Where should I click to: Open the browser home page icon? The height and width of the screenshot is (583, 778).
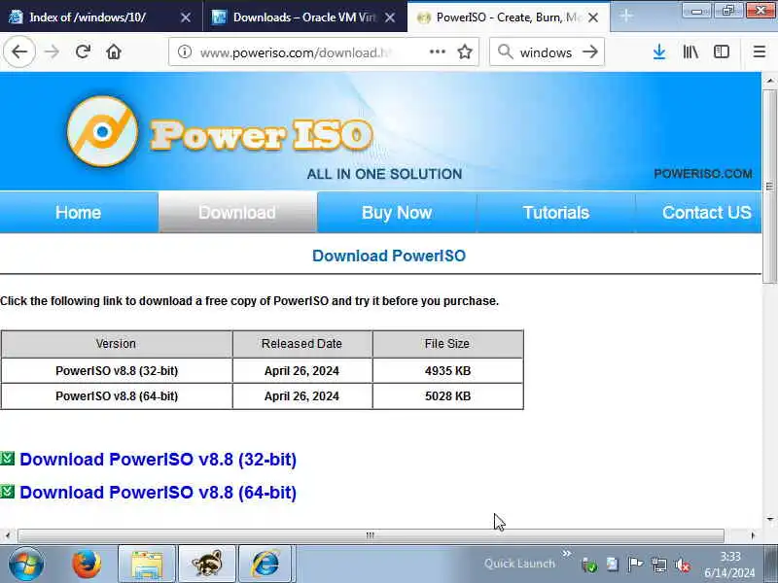coord(114,51)
